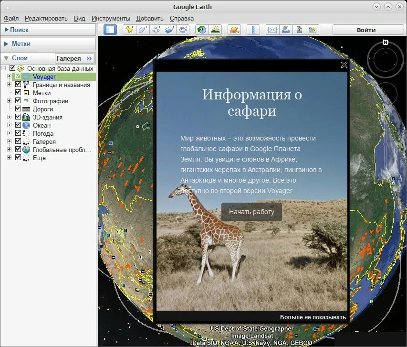Viewport: 407px width, 347px height.
Task: Expand the Фотографии tree node
Action: click(10, 101)
